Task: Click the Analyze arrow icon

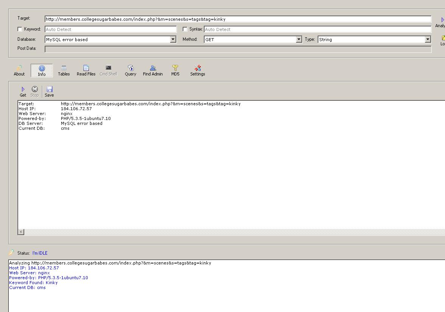Action: [442, 20]
